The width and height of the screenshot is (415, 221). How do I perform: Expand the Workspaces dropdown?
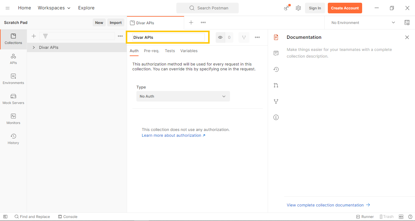[x=54, y=8]
